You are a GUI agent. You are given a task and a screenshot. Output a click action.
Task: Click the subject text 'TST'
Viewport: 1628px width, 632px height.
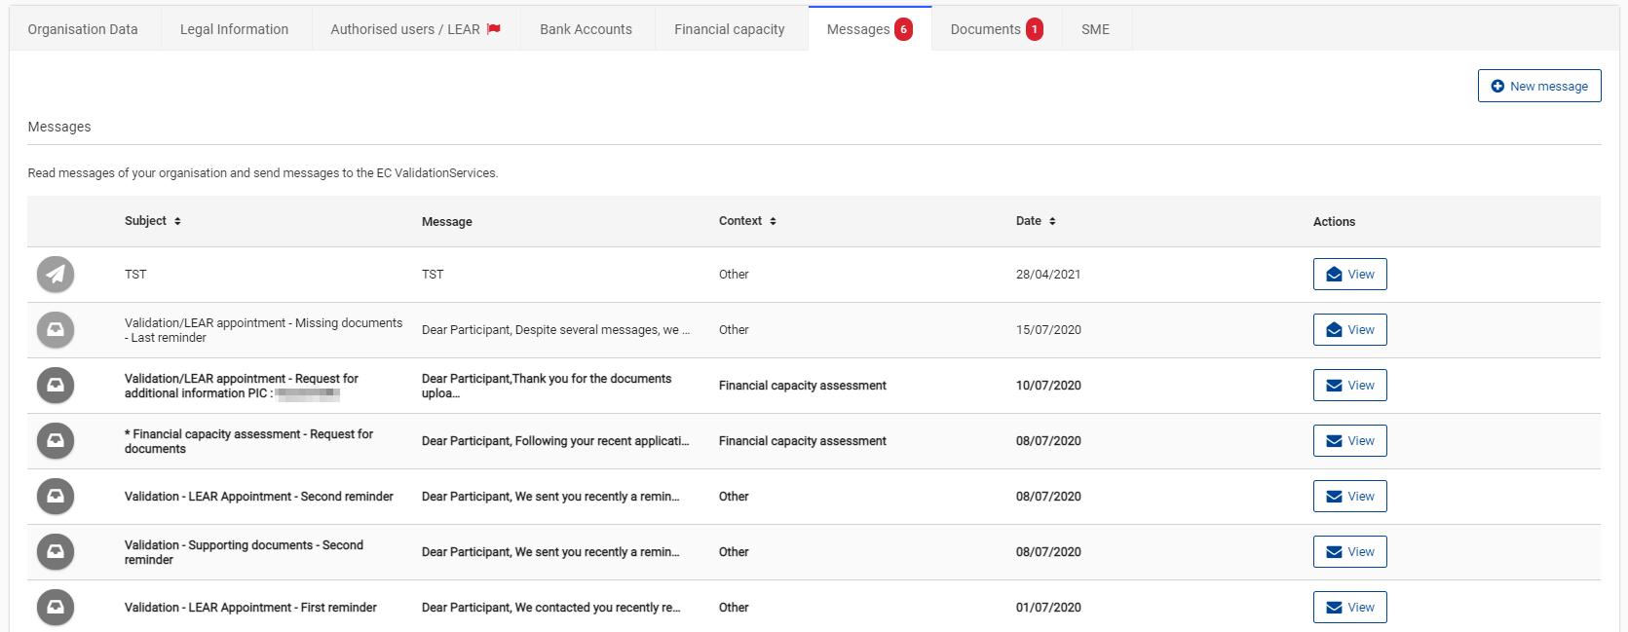click(135, 275)
